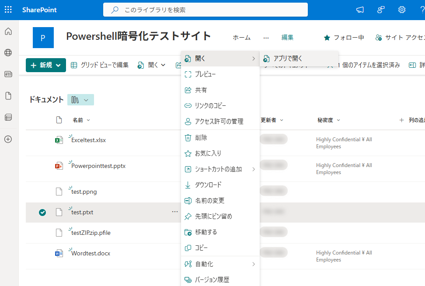425x286 pixels.
Task: Open the view options dropdown next to ドキュメント
Action: [80, 100]
